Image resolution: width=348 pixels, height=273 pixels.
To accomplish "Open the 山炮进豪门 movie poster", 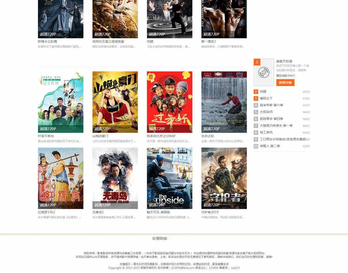I will click(115, 102).
